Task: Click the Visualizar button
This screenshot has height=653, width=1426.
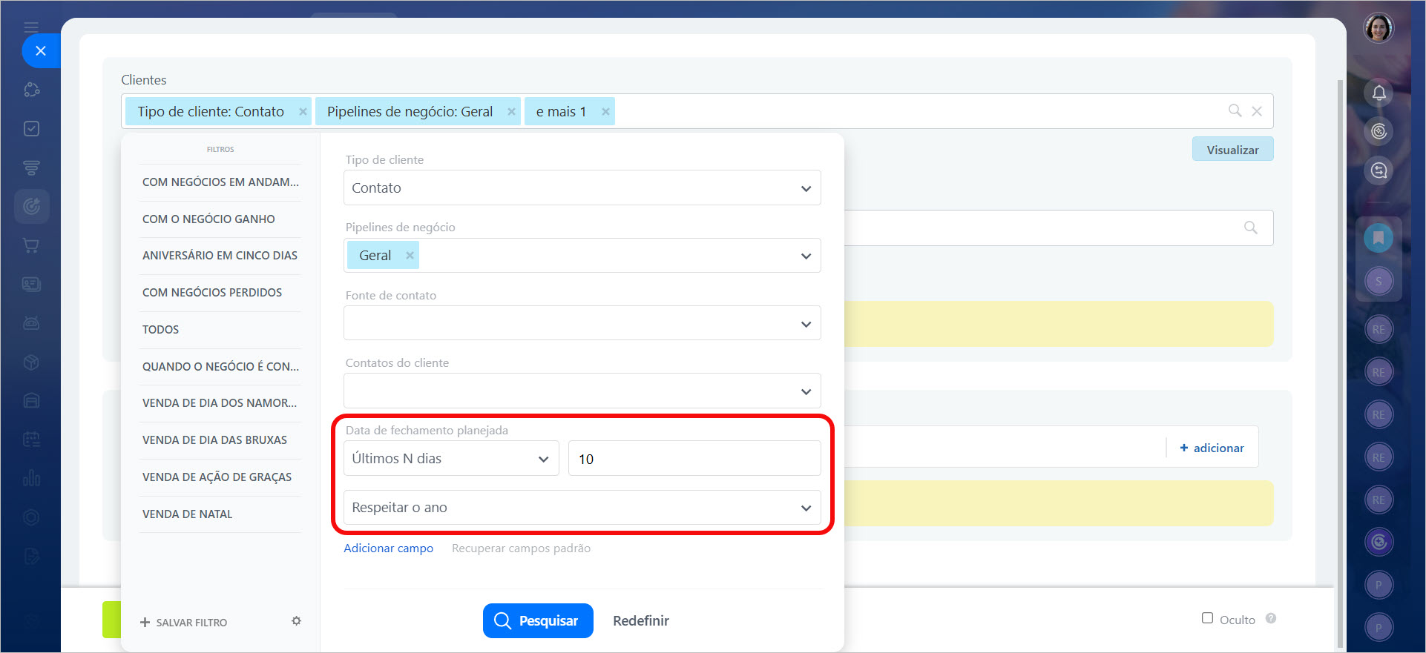Action: click(x=1232, y=150)
